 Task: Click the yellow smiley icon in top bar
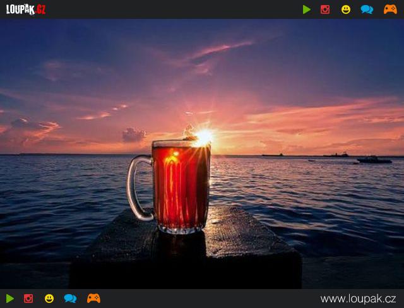[x=346, y=9]
